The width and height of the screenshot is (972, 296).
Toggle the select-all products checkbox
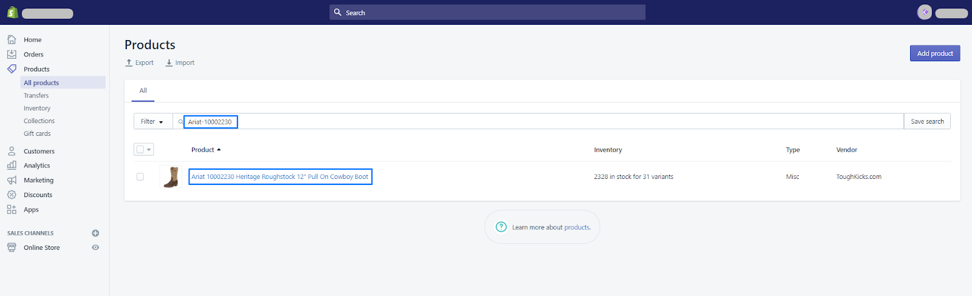click(x=140, y=149)
